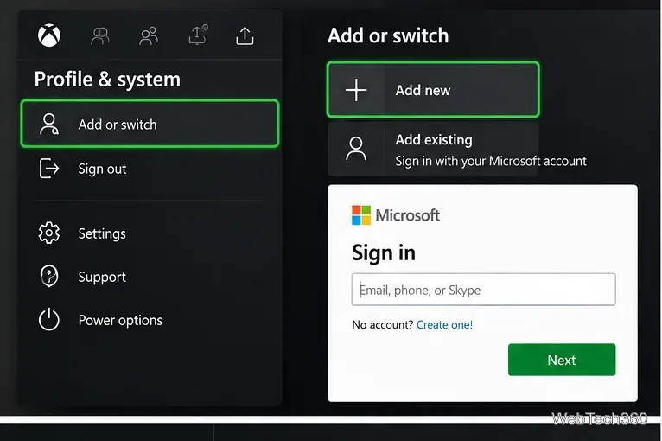Image resolution: width=662 pixels, height=441 pixels.
Task: Open Power options entry
Action: [x=150, y=320]
